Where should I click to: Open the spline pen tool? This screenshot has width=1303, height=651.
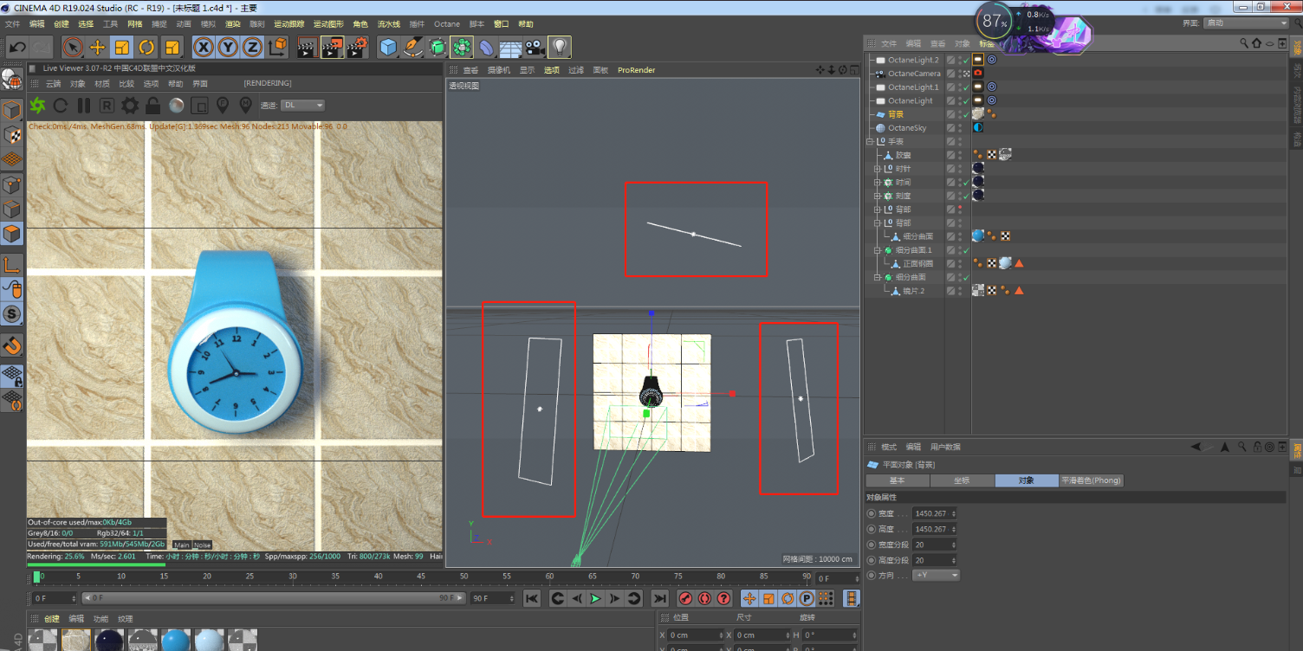click(413, 47)
